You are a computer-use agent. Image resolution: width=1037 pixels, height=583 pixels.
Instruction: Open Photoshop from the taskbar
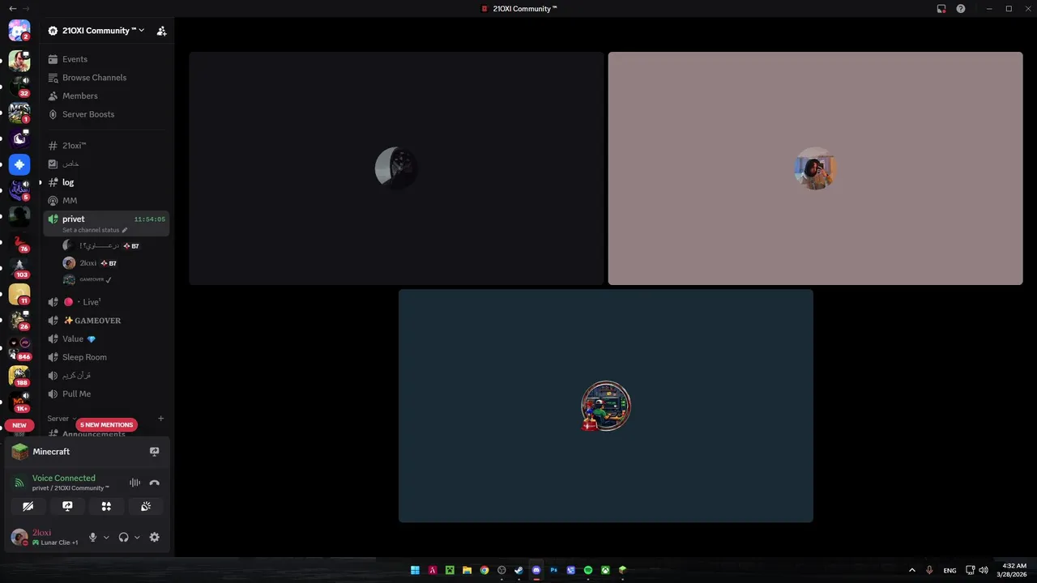coord(553,570)
